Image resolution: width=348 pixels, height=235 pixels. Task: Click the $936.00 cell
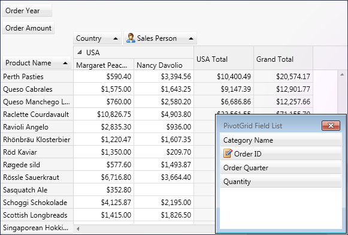[164, 127]
